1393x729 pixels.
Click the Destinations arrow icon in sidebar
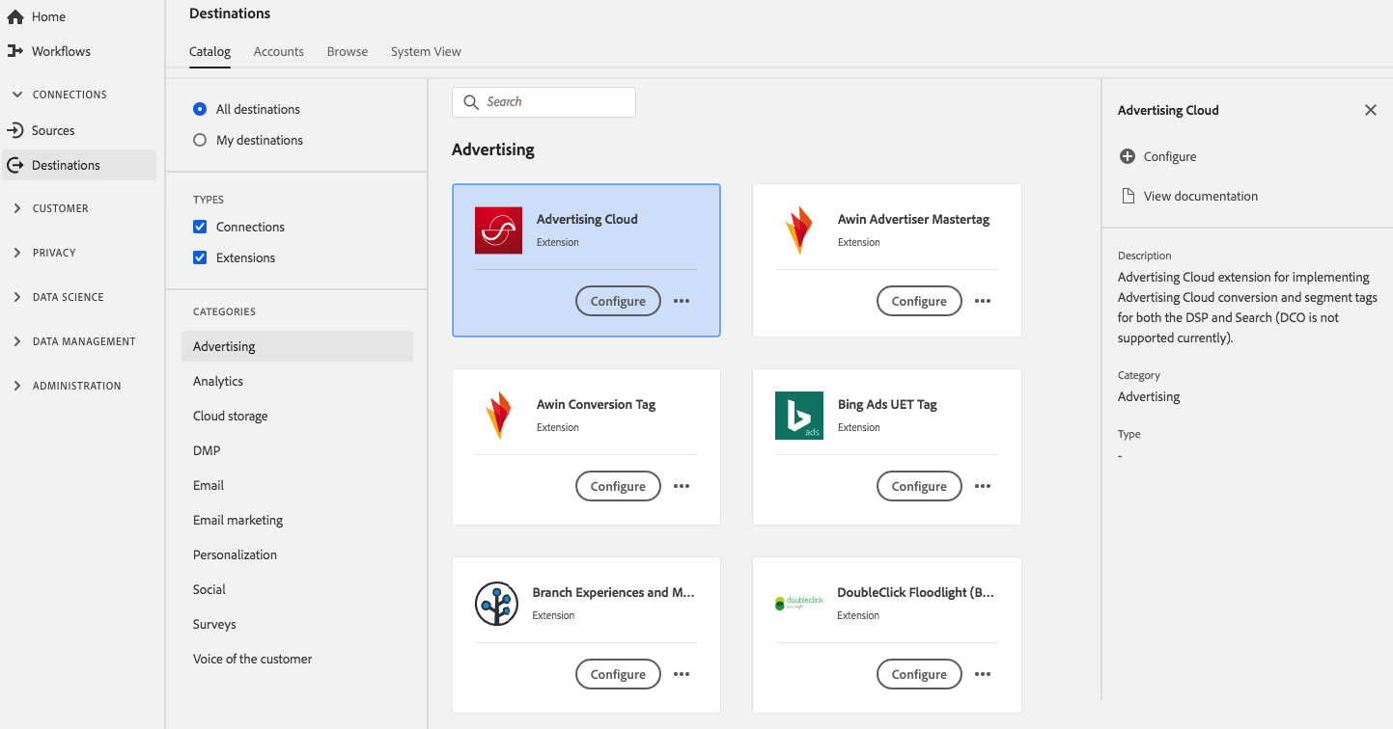[x=14, y=165]
